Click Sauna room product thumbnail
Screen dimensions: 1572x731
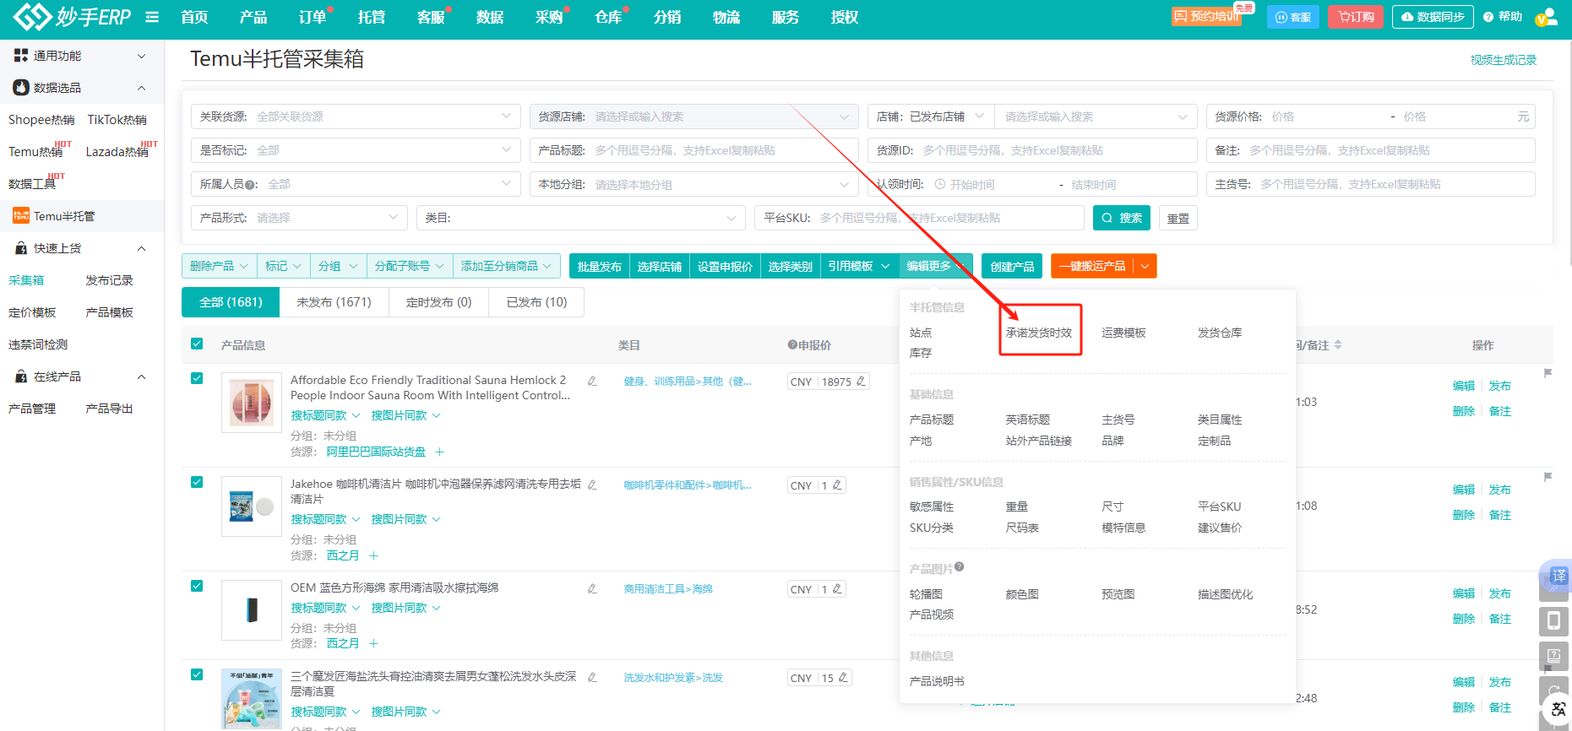pos(252,403)
